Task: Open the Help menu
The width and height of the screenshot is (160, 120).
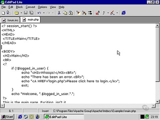Action: [62, 7]
